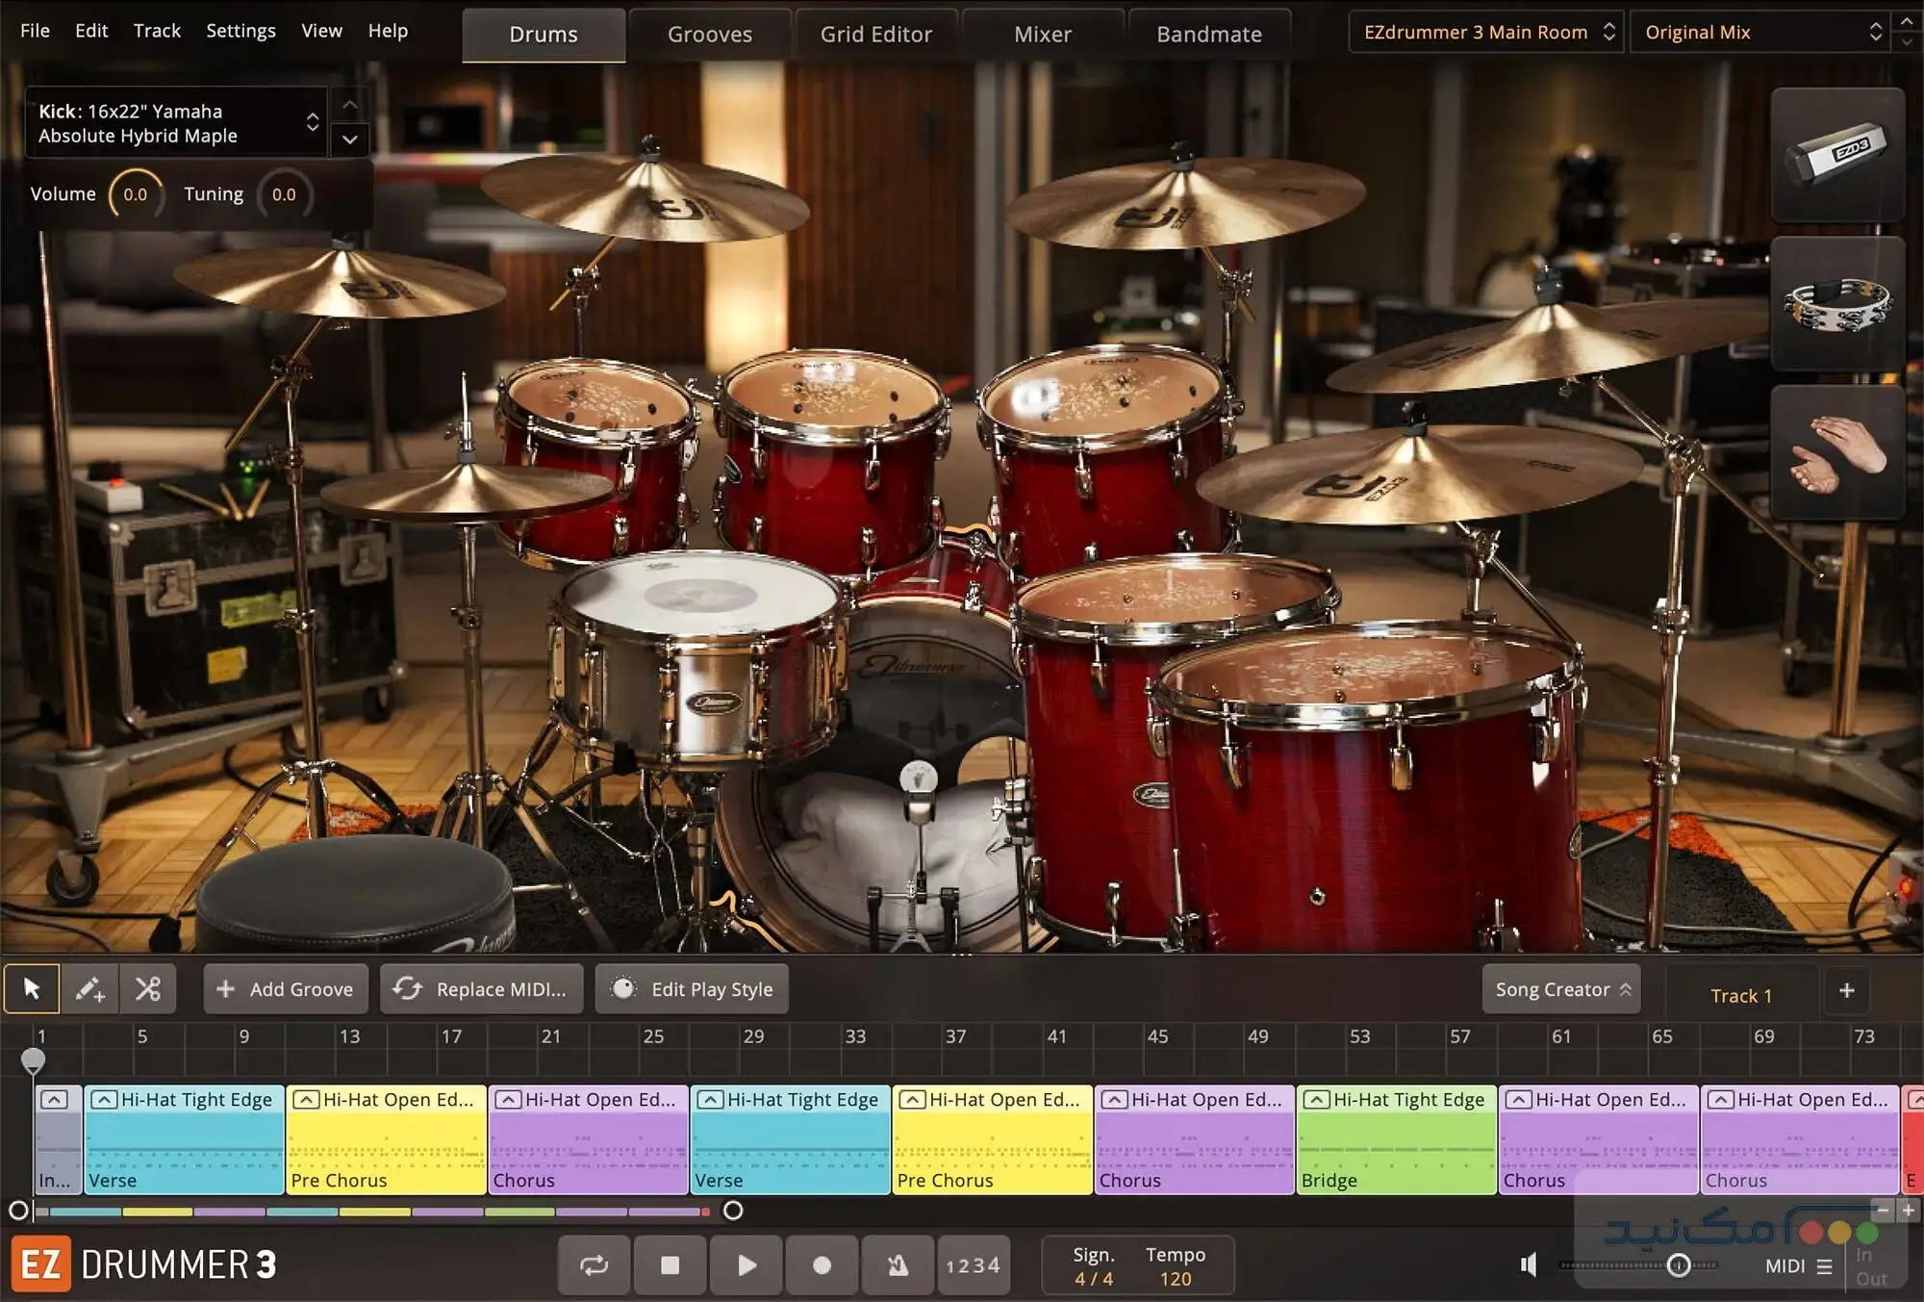
Task: Enable the loop playback toggle
Action: [x=594, y=1264]
